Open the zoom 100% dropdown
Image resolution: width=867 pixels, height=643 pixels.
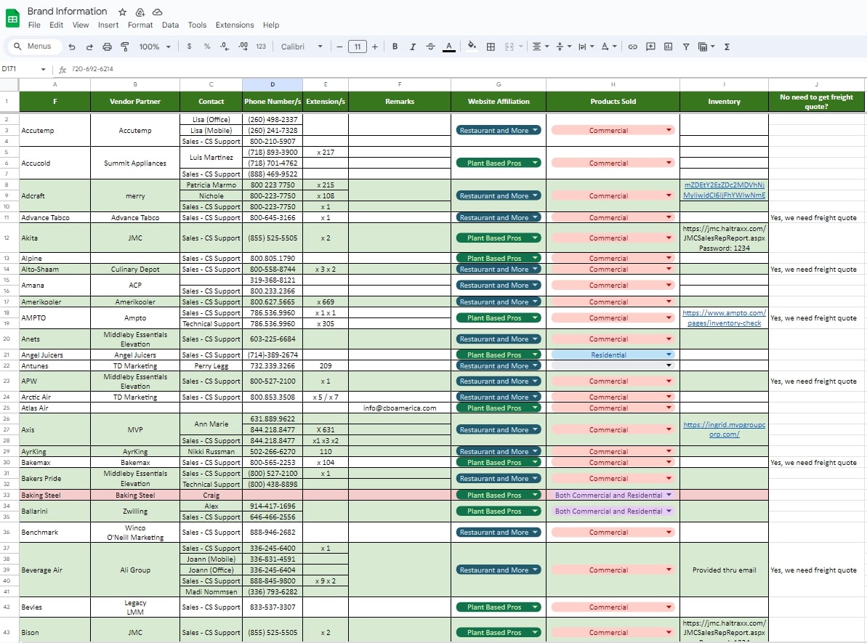(155, 47)
